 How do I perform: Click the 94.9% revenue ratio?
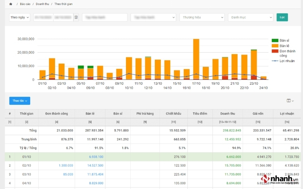(x=236, y=148)
